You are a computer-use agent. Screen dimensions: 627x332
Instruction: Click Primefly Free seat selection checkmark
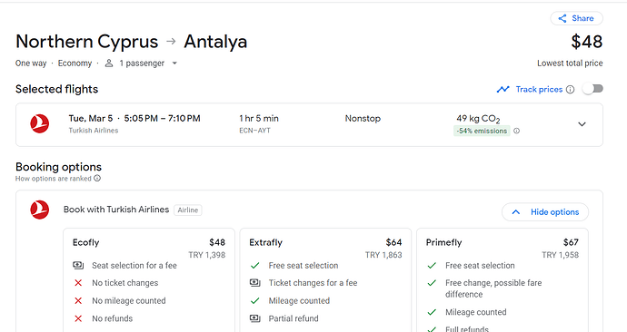tap(432, 266)
